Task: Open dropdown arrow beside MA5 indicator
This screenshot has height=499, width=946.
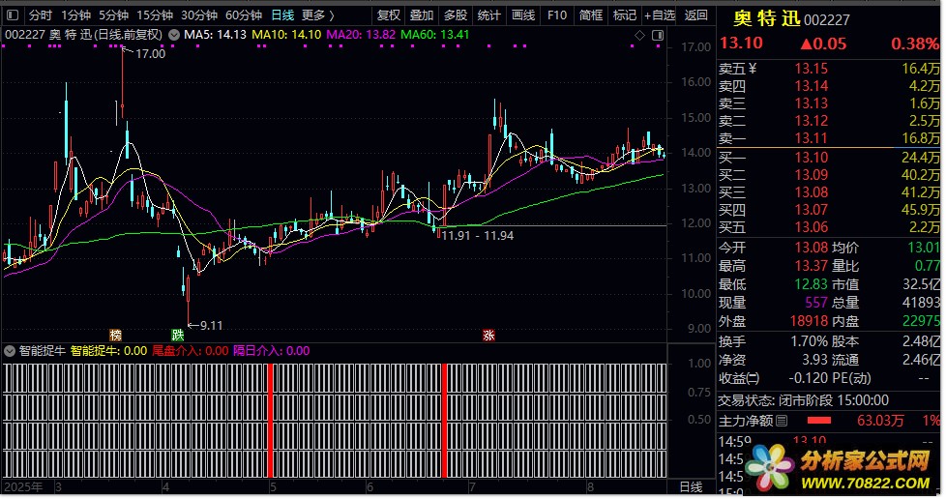Action: [173, 35]
